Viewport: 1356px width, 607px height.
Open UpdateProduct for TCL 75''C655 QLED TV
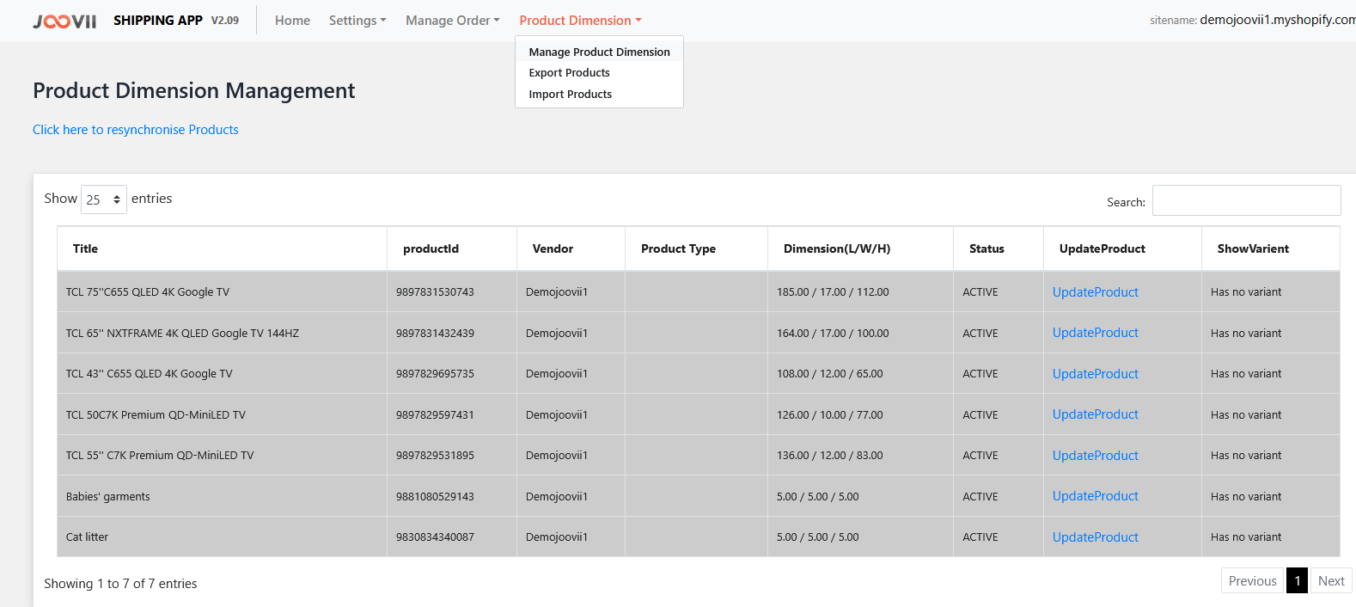coord(1096,292)
